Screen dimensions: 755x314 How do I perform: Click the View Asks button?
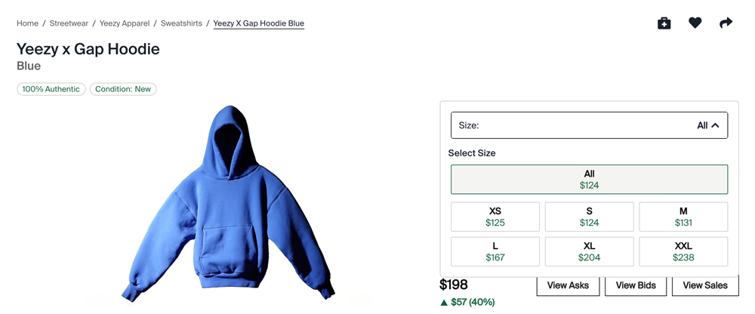(568, 285)
